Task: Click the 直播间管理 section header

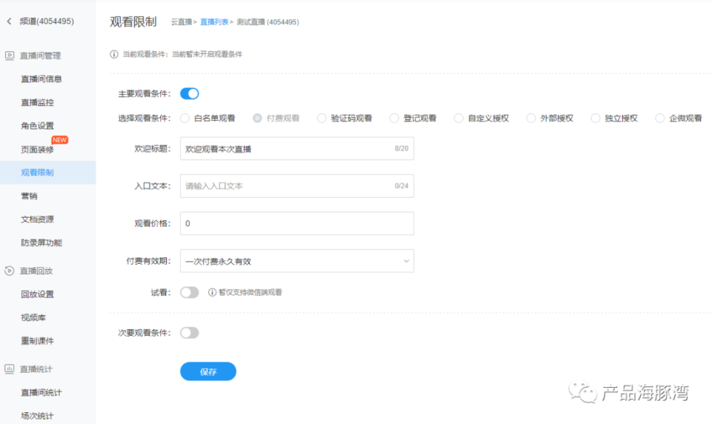Action: point(40,56)
